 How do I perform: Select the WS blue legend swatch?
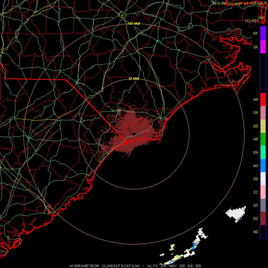[263, 166]
